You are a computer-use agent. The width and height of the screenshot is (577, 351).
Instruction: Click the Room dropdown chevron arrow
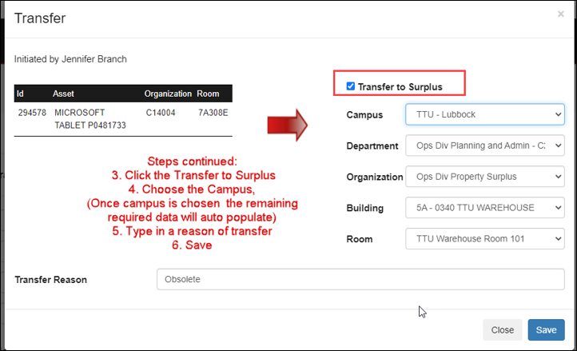[558, 239]
